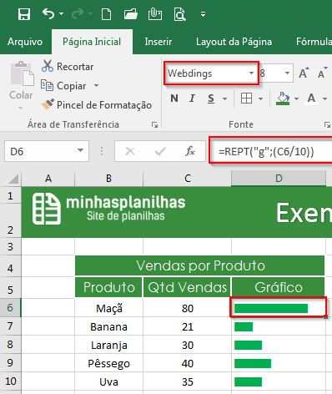Select the Banana cell
The height and width of the screenshot is (394, 332).
(108, 326)
